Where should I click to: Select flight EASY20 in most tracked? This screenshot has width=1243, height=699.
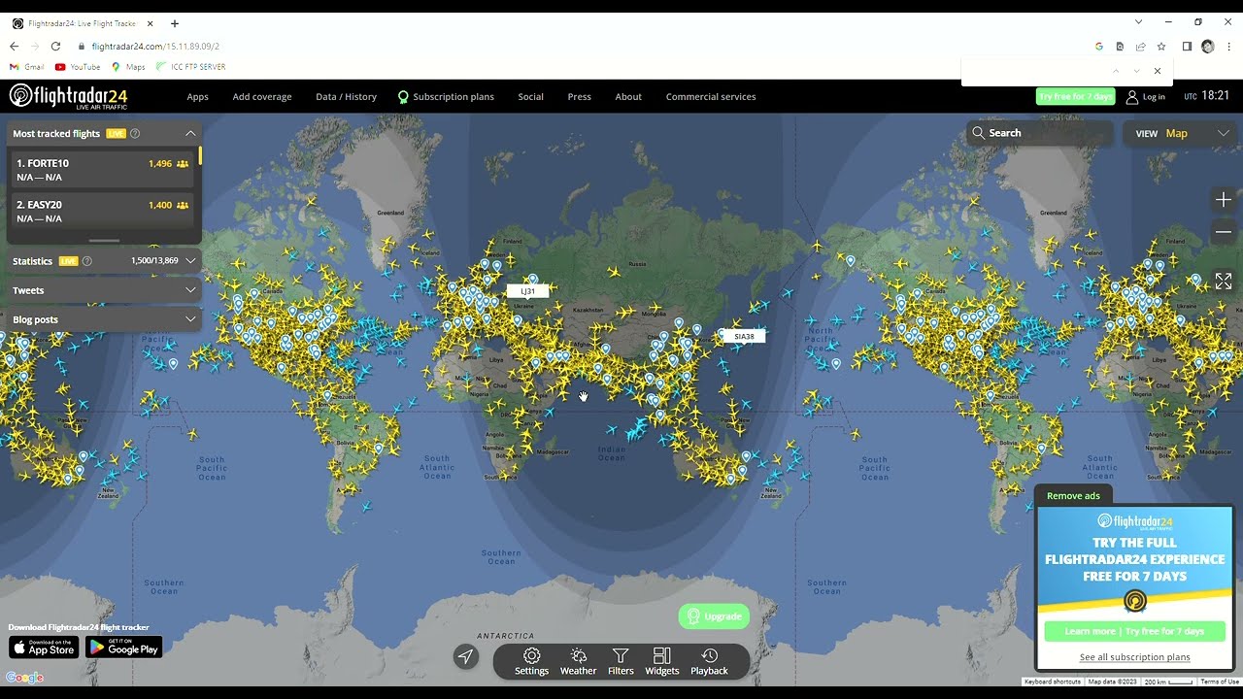point(102,210)
